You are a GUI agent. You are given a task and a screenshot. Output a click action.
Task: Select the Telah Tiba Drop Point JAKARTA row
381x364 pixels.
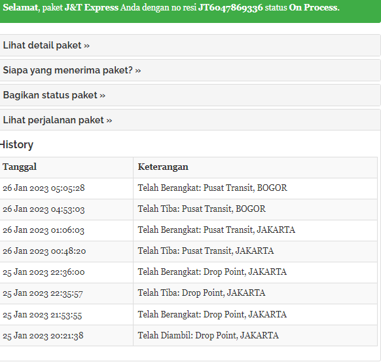tap(189, 293)
